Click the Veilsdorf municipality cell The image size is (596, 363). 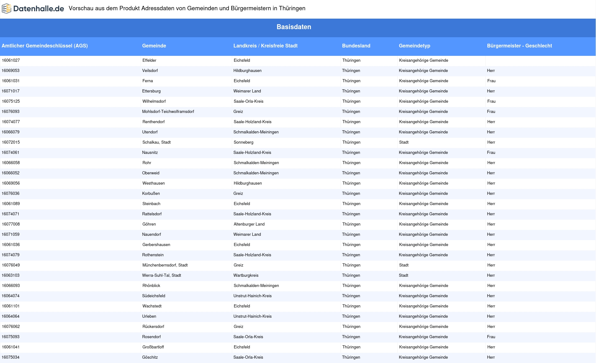point(150,71)
